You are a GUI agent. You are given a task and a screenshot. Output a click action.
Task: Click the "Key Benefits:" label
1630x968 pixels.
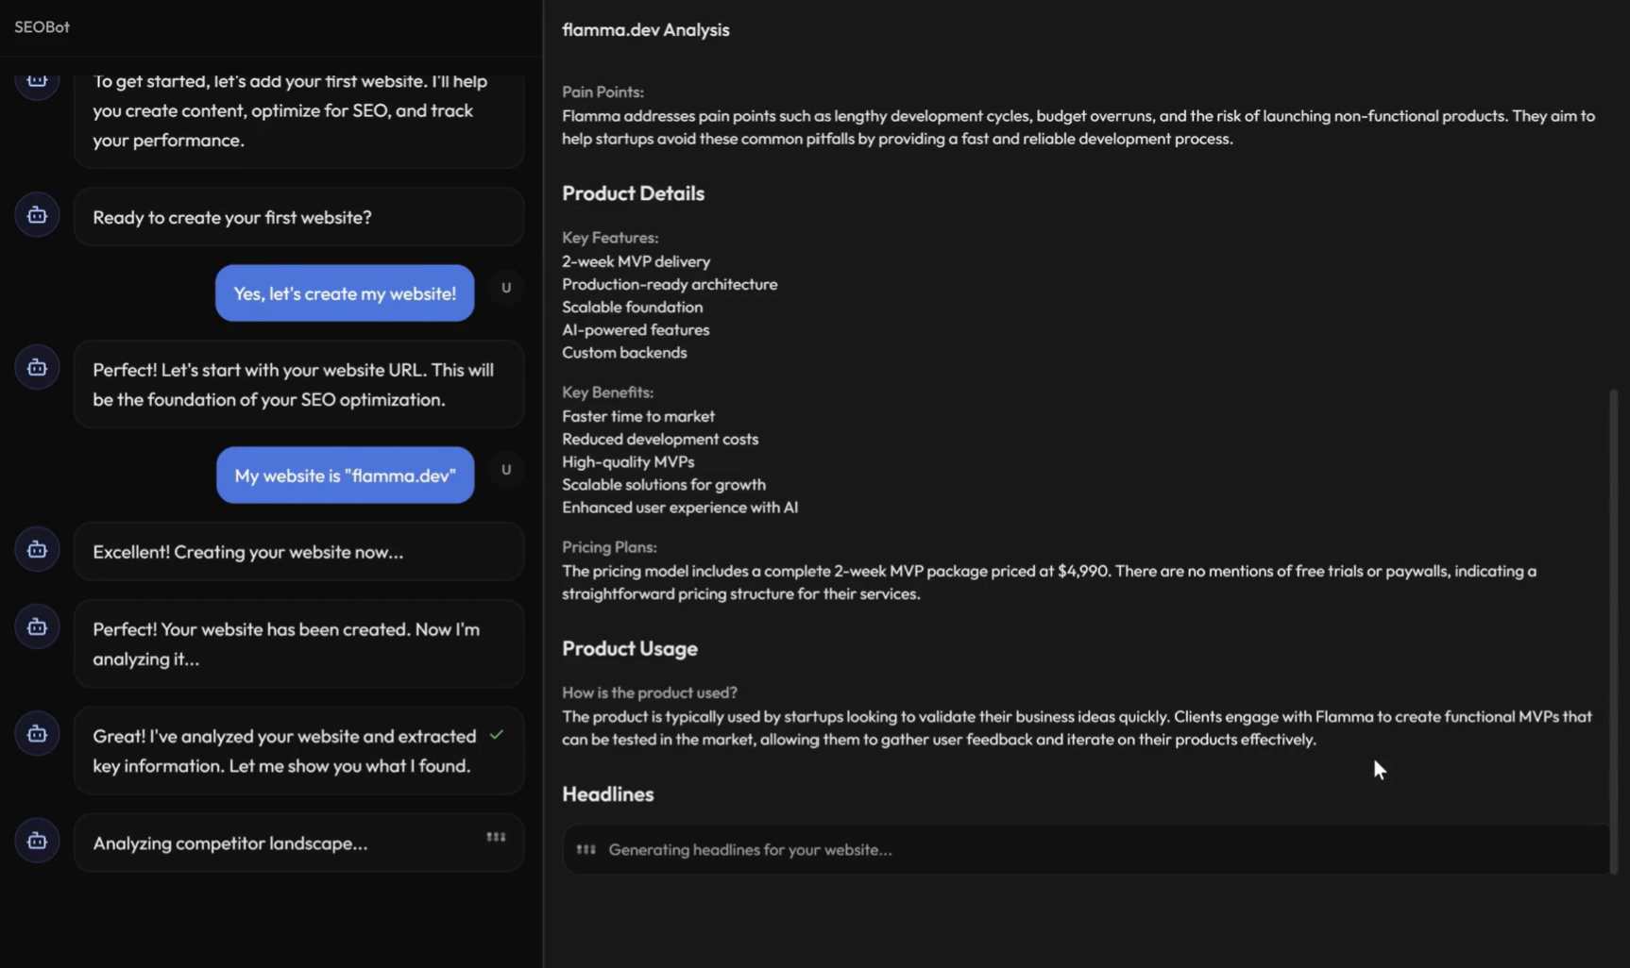(x=607, y=392)
